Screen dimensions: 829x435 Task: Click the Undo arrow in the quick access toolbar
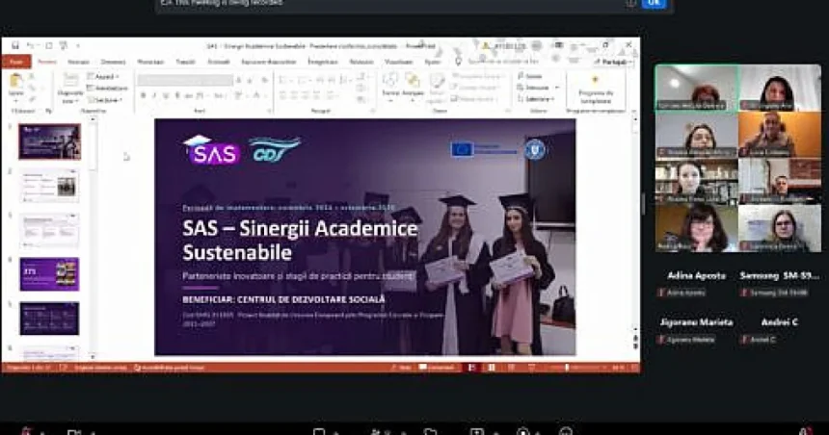point(31,46)
